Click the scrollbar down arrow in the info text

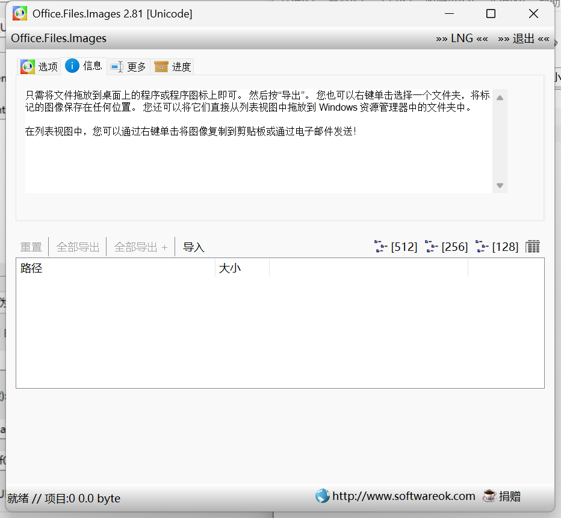click(500, 185)
